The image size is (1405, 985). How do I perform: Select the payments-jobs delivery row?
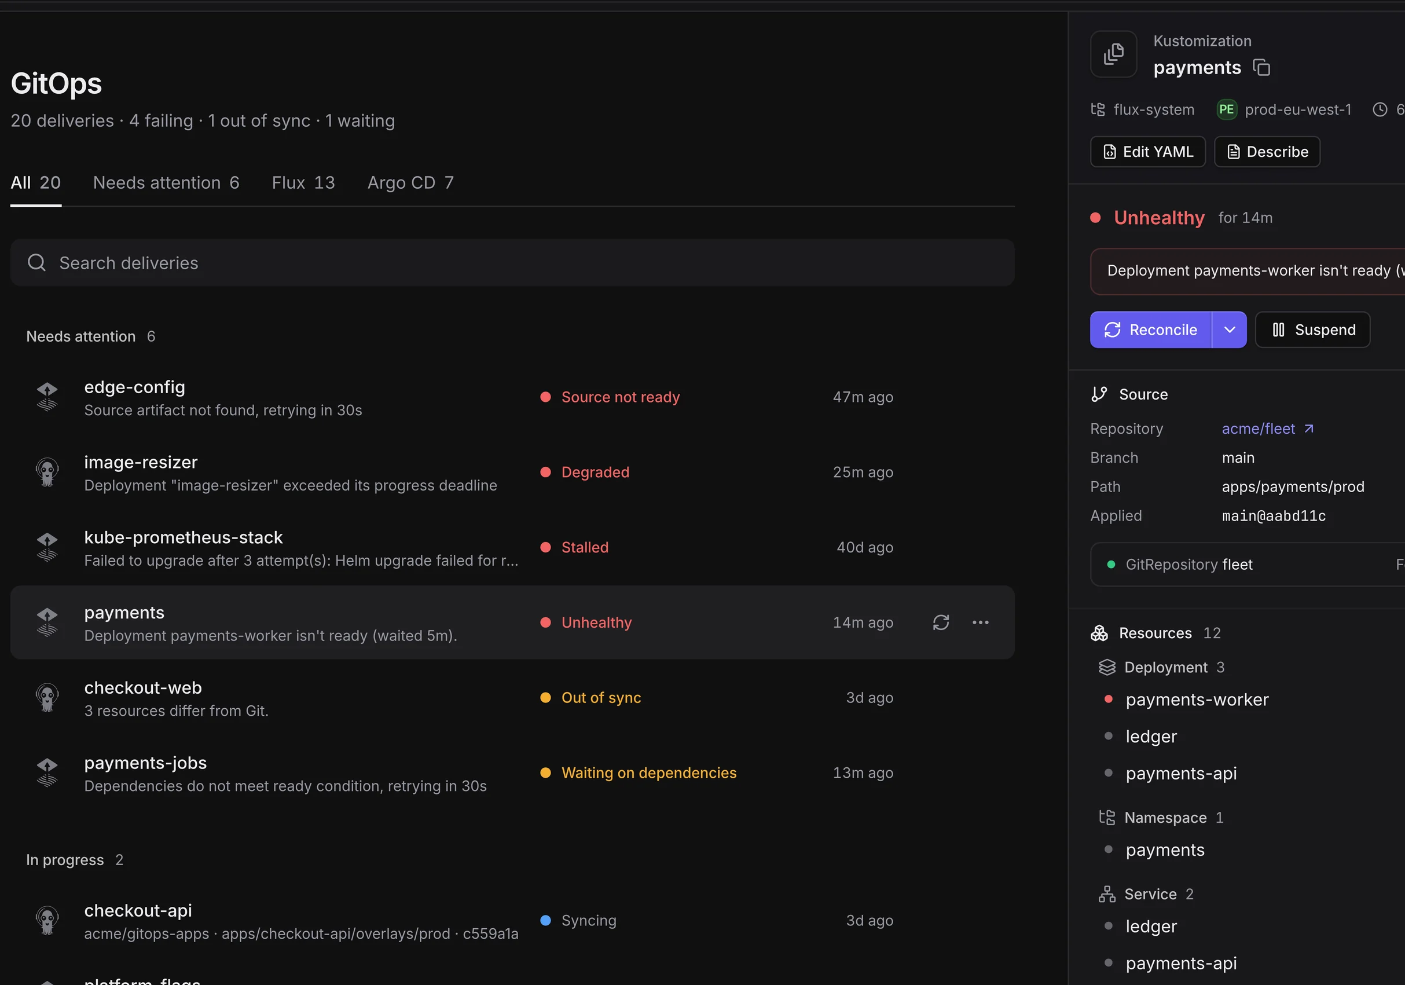[x=512, y=773]
